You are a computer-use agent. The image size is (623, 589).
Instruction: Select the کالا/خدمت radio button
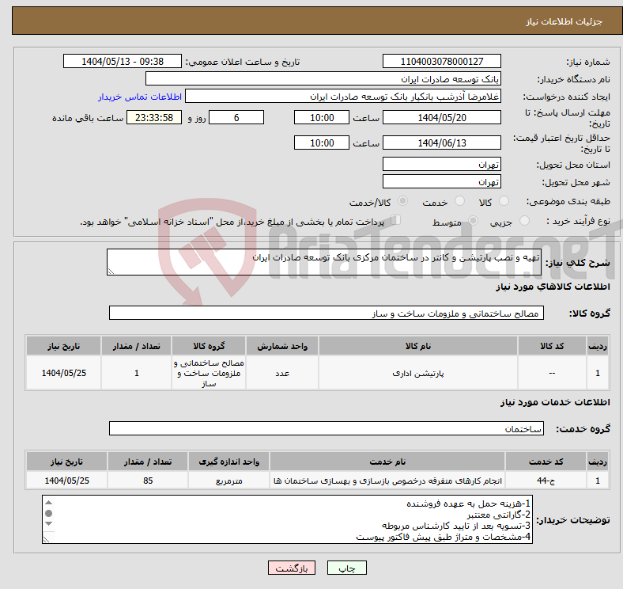coord(403,201)
